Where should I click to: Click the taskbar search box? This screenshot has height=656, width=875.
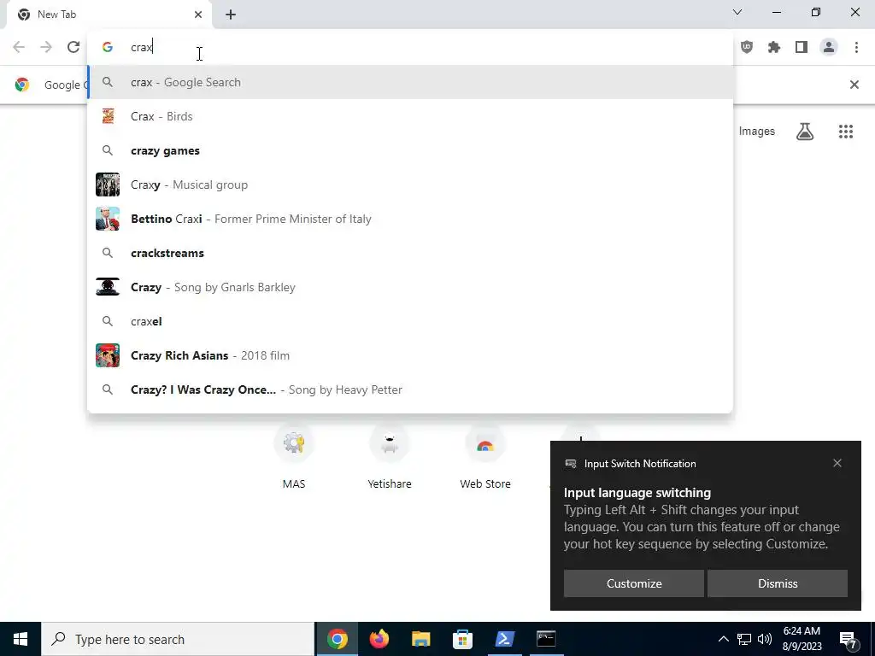pos(178,639)
